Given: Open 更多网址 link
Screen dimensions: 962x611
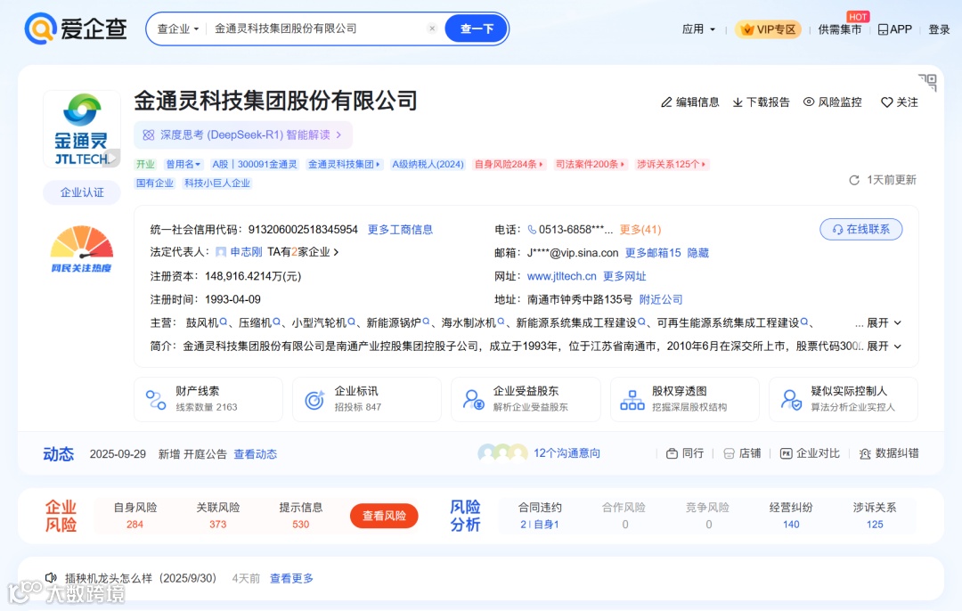Looking at the screenshot, I should [x=624, y=276].
